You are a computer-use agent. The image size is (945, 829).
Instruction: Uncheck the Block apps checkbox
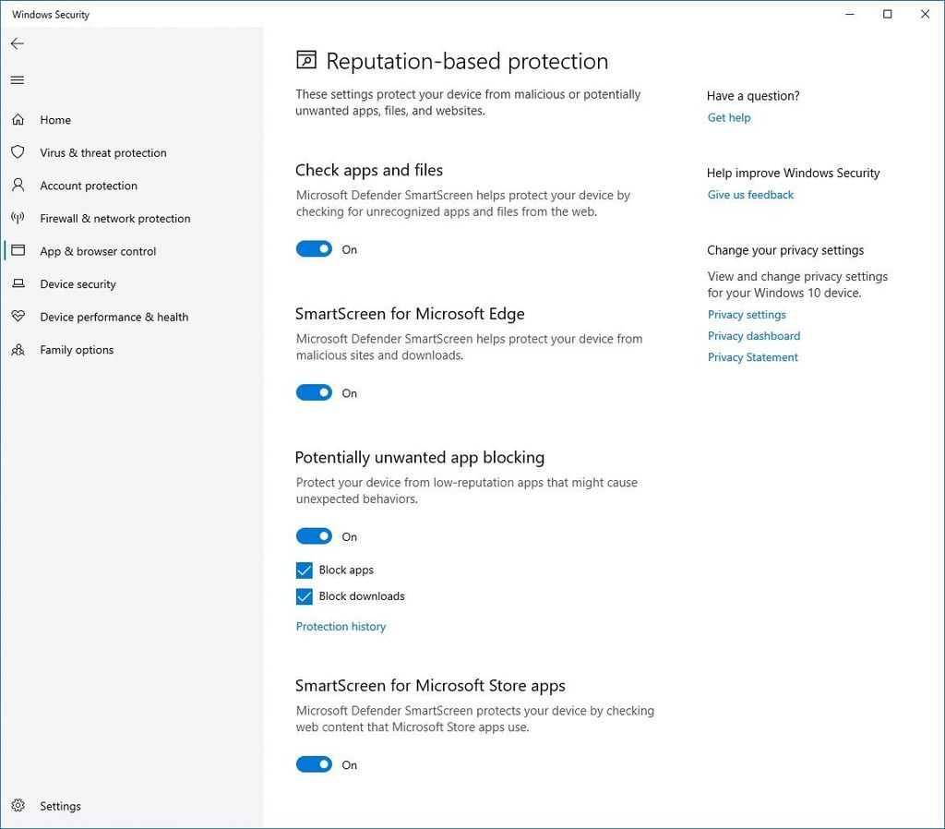coord(304,570)
